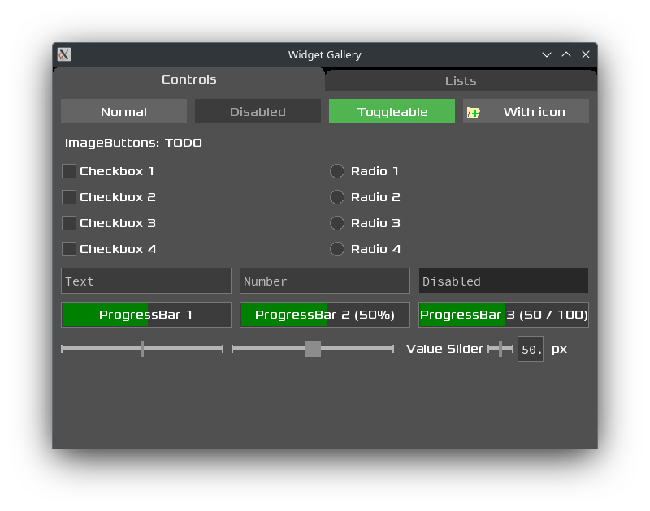Click the 50. value box beside px
Screen dimensions: 650x511
(531, 349)
